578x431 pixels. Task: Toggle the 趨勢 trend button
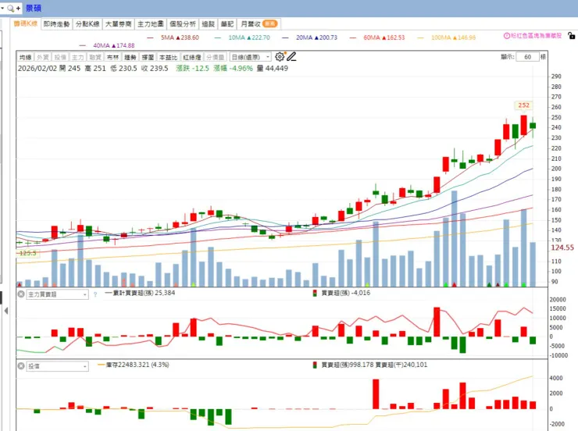click(130, 57)
